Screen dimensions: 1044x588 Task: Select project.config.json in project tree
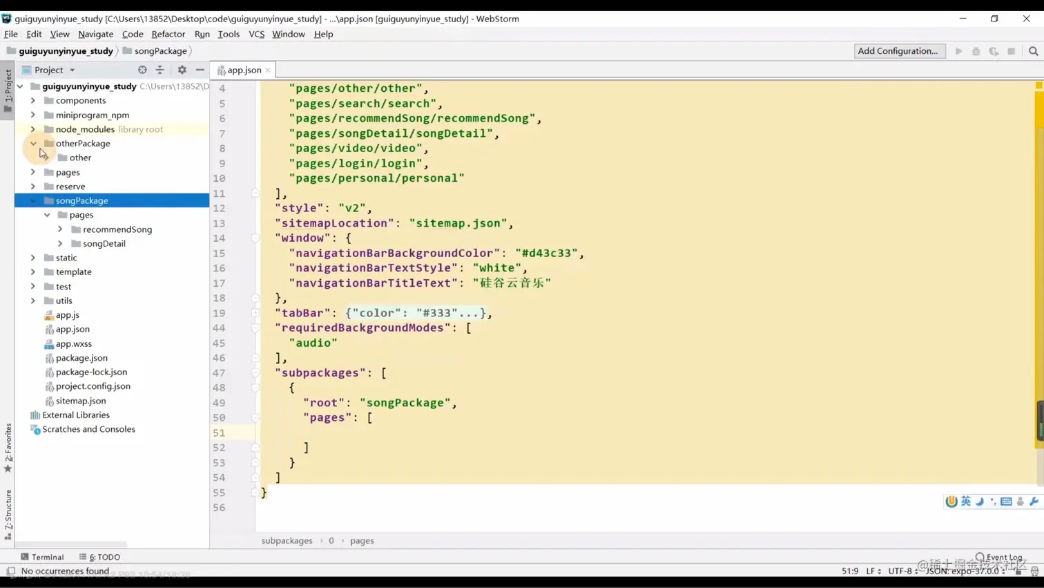(93, 386)
